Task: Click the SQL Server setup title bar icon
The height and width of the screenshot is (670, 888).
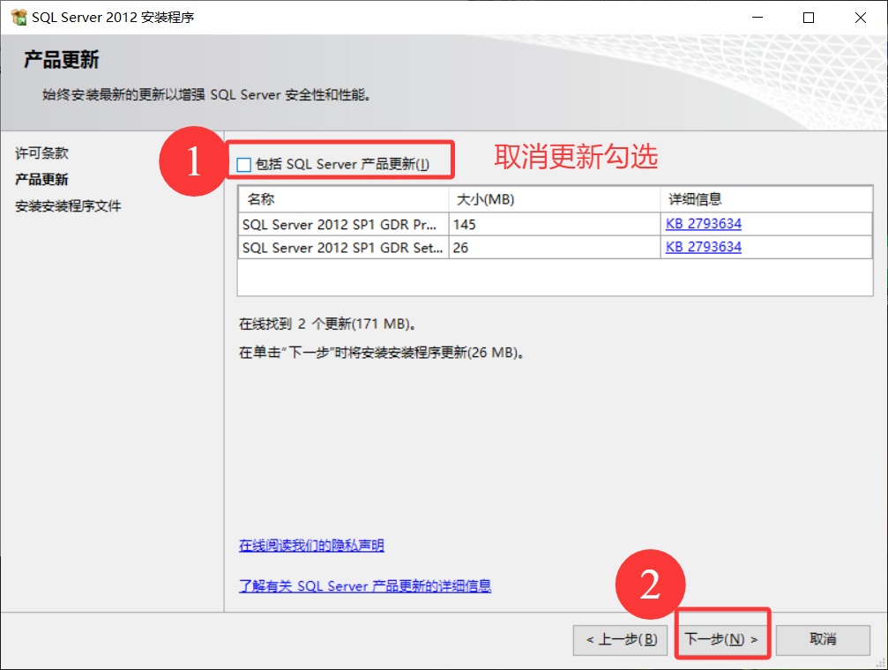Action: point(19,17)
